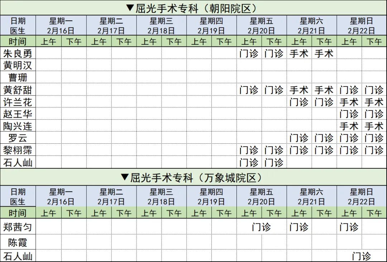The image size is (387, 262).
Task: Select 郑茜匀's Friday 门诊 cell
Action: point(261,227)
